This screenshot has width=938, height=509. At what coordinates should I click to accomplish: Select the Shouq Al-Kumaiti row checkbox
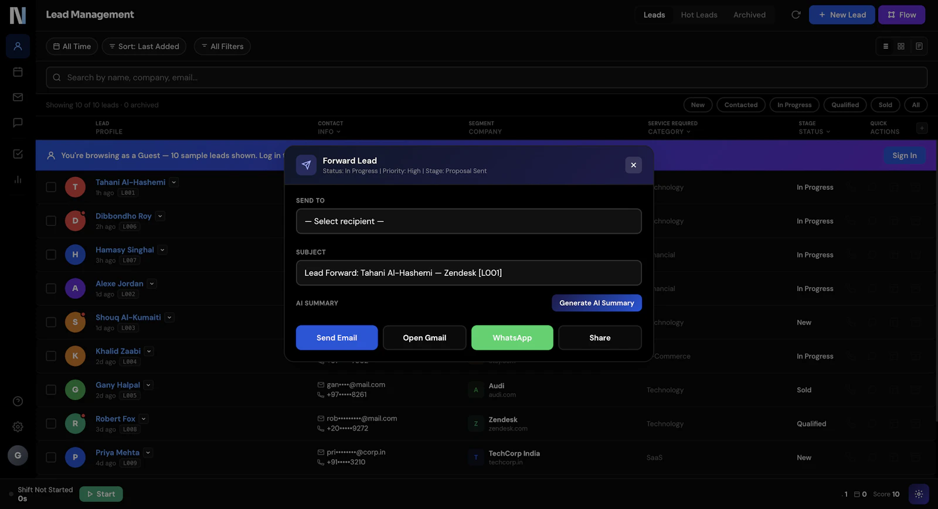51,322
